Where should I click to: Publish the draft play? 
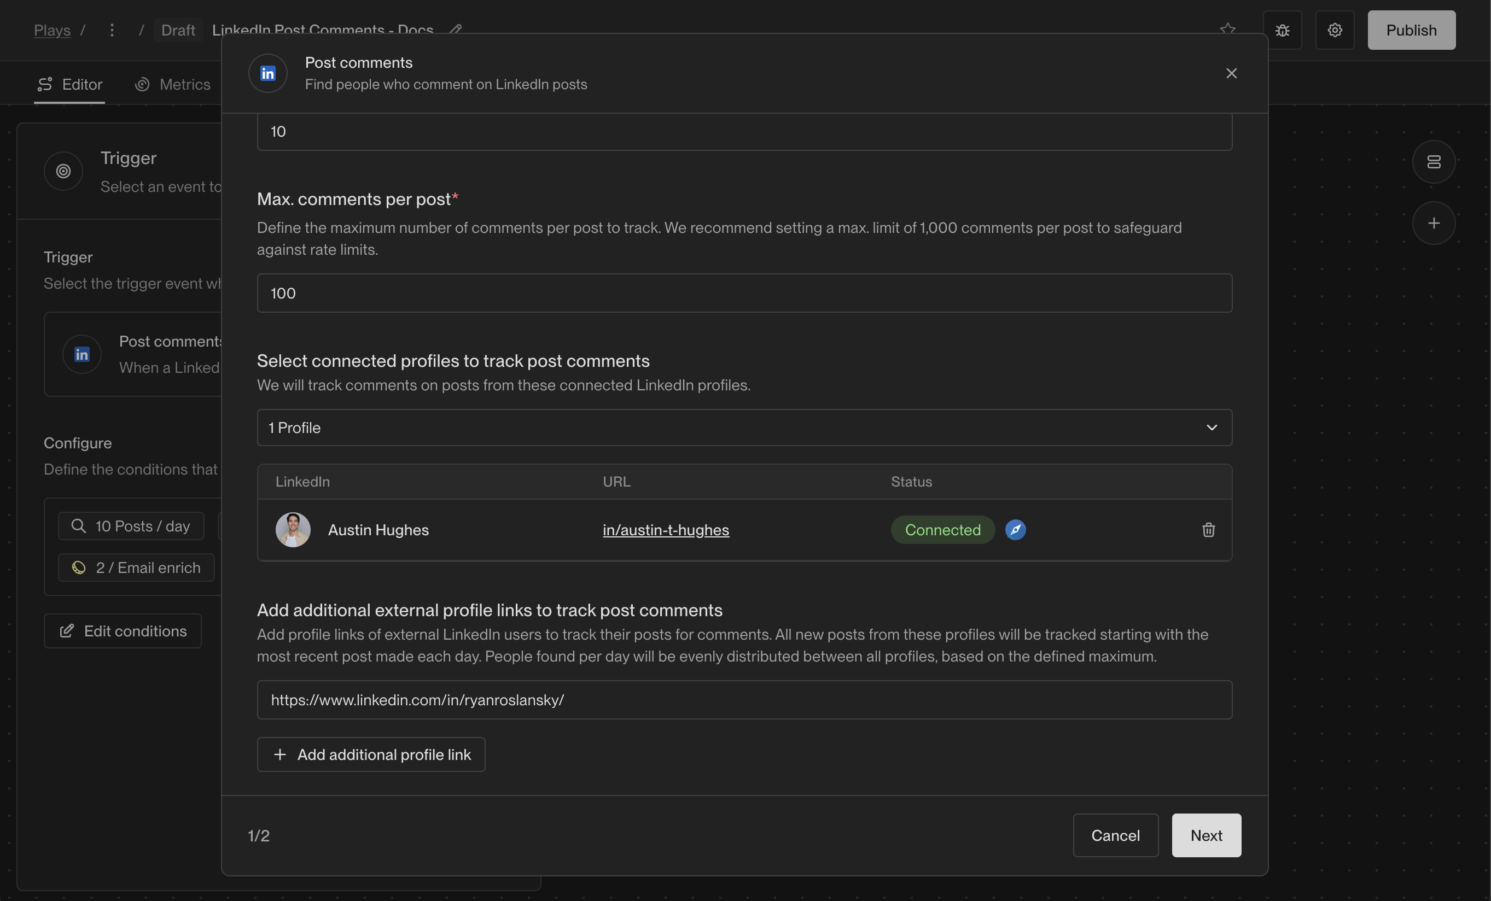1411,30
